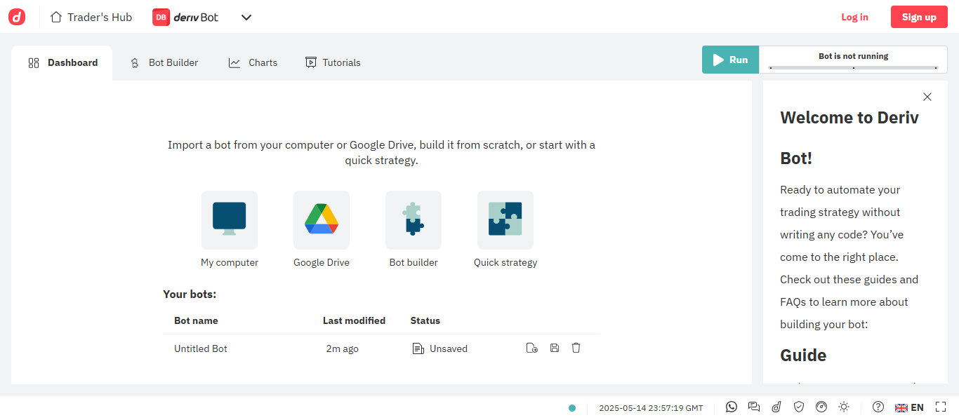This screenshot has height=420, width=959.
Task: Switch to the Bot Builder tab
Action: [x=165, y=62]
